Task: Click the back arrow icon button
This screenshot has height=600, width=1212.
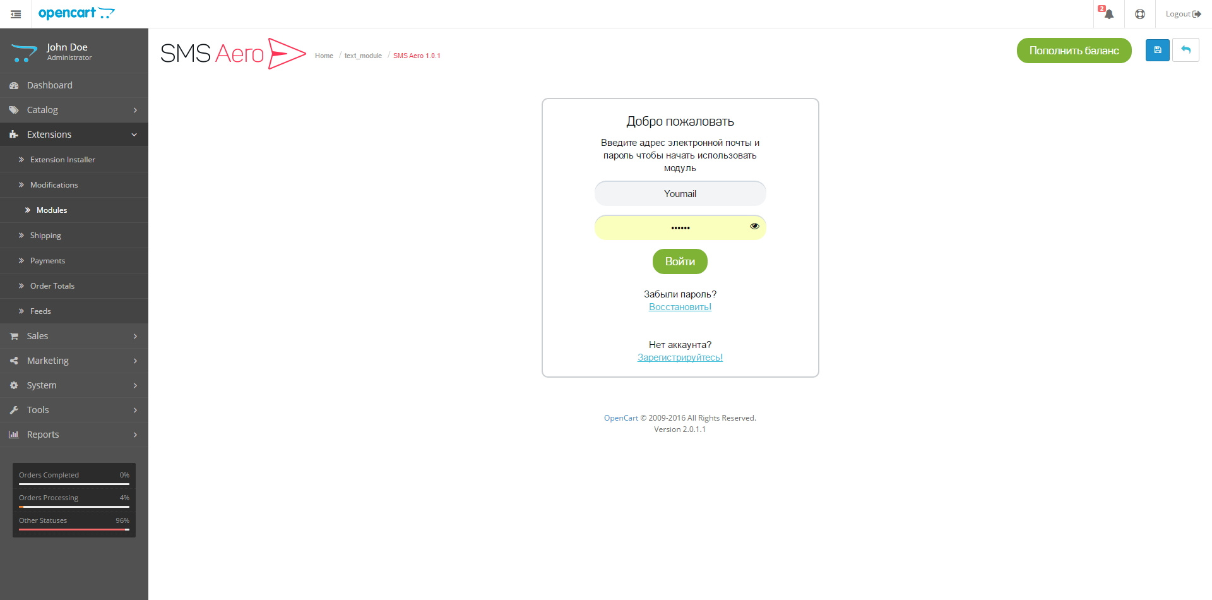Action: coord(1185,50)
